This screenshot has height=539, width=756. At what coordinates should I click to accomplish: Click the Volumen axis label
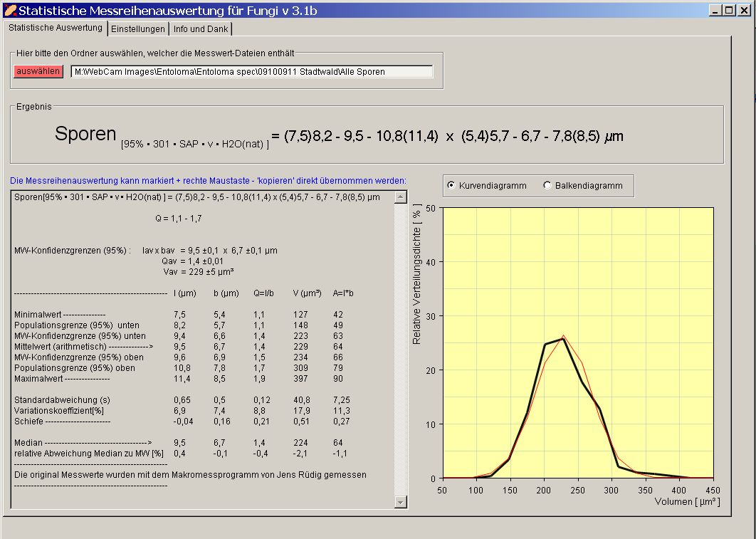(686, 501)
